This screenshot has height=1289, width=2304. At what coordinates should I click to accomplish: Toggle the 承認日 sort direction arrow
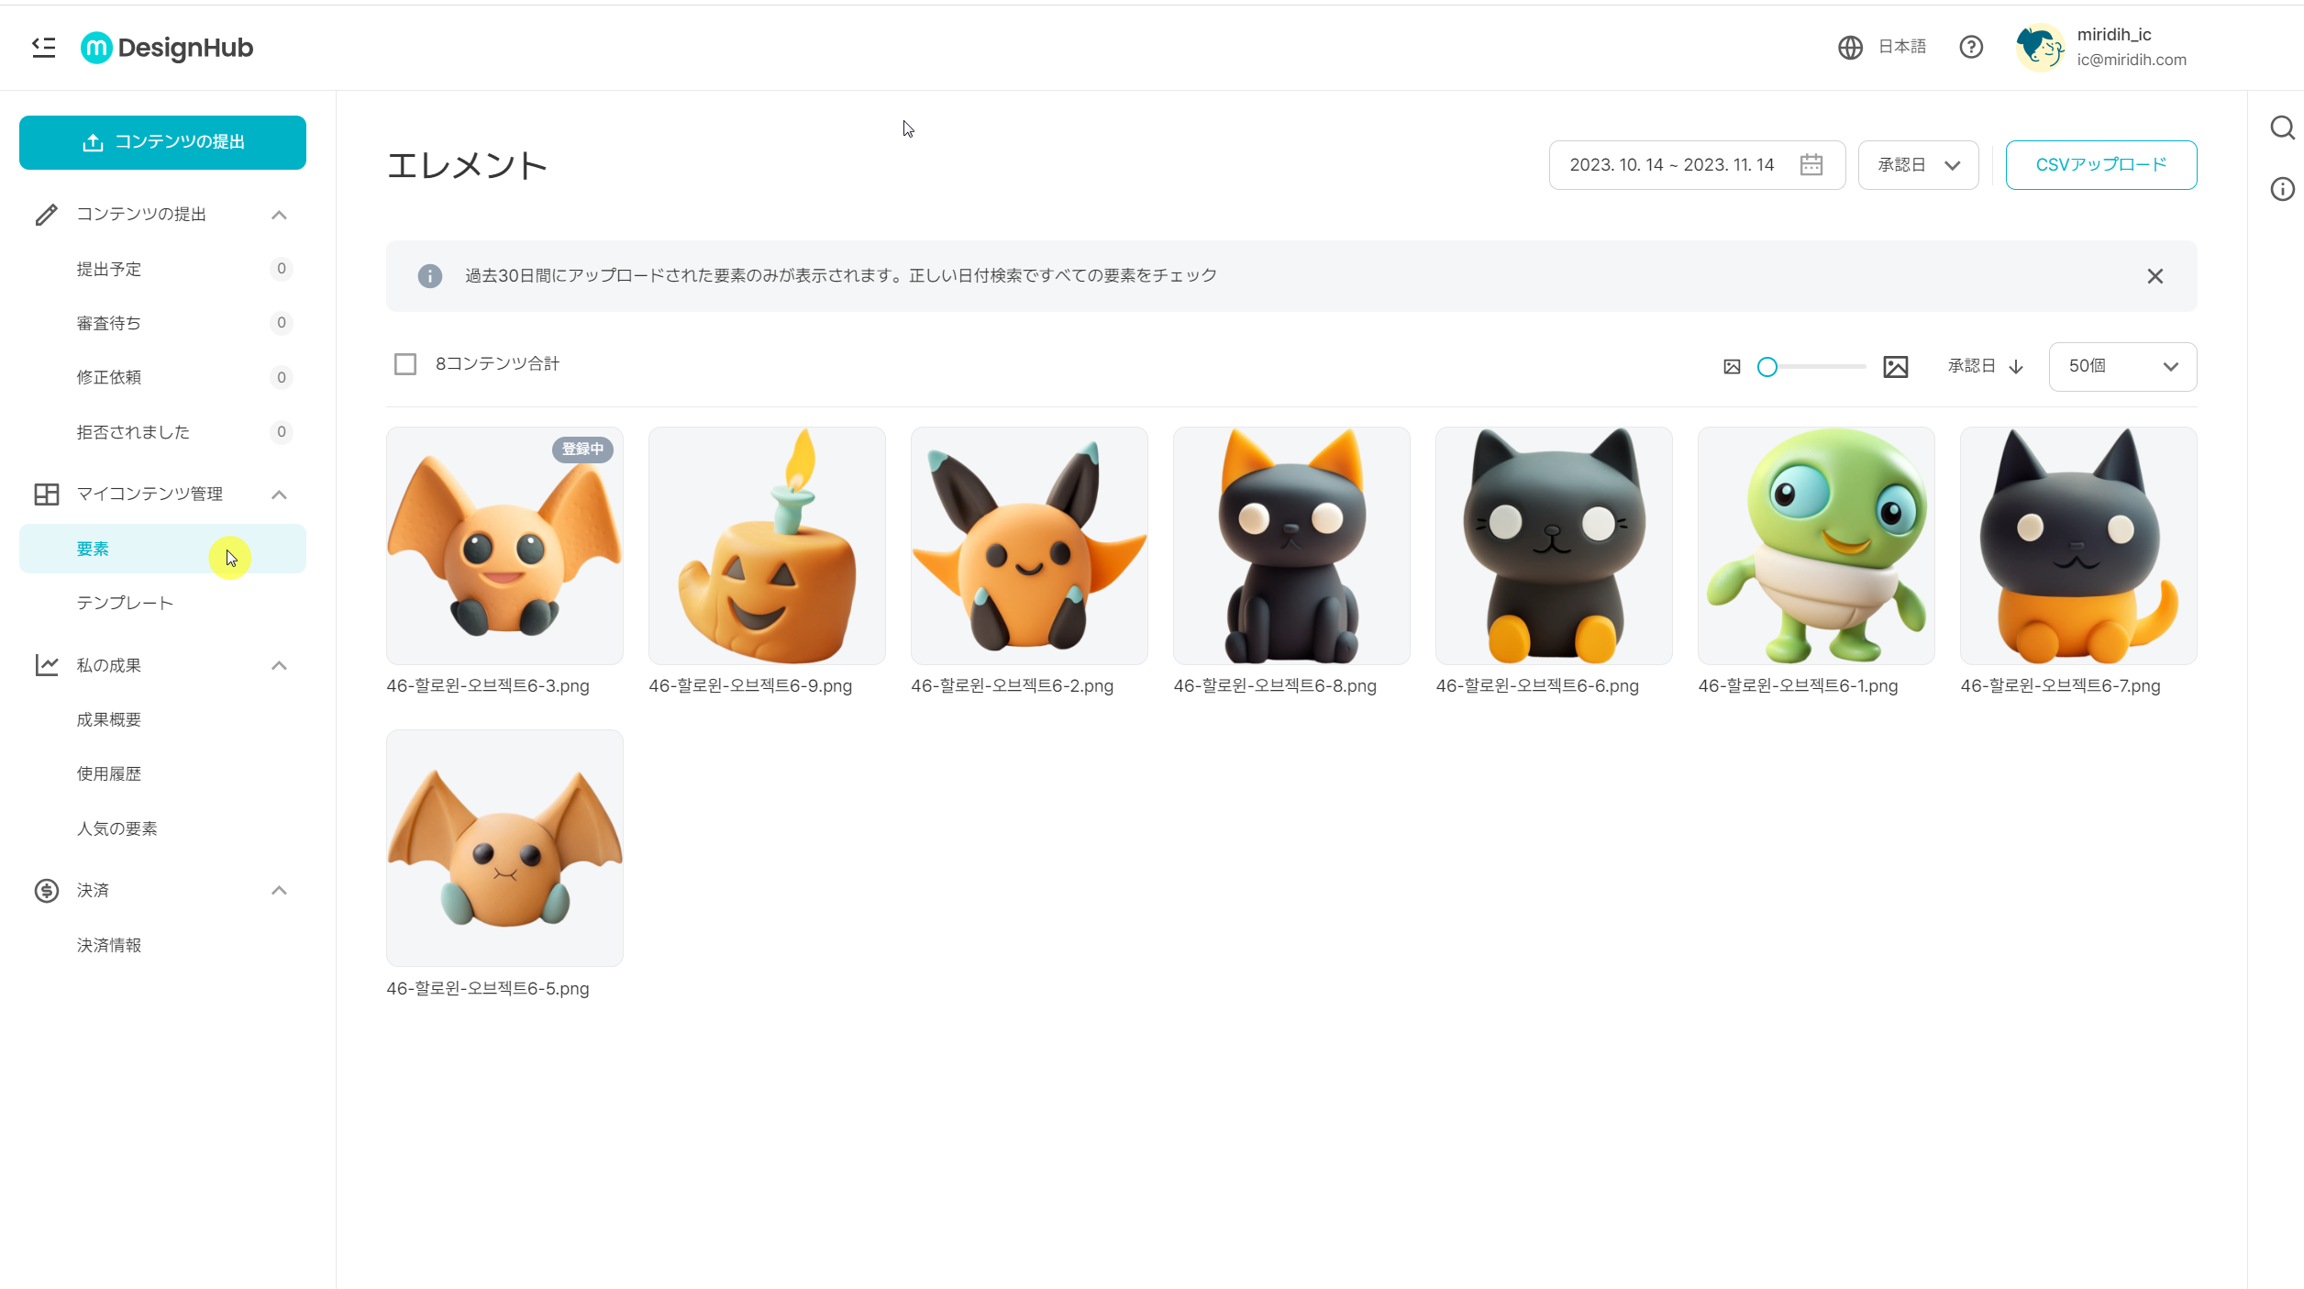[2016, 366]
